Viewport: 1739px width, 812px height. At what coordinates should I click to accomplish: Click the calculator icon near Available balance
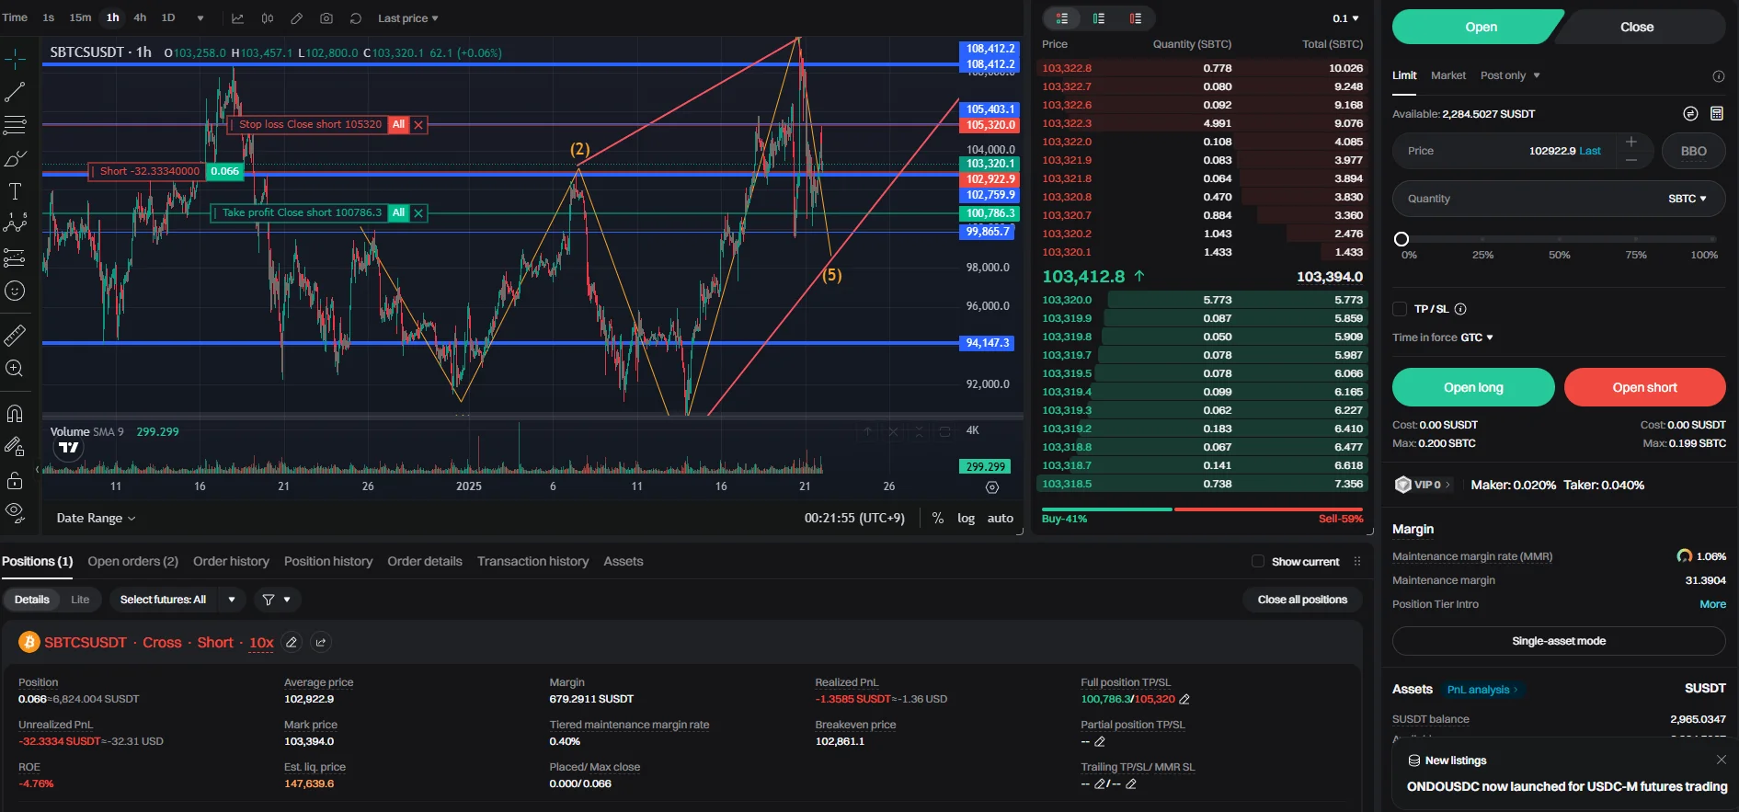tap(1716, 113)
